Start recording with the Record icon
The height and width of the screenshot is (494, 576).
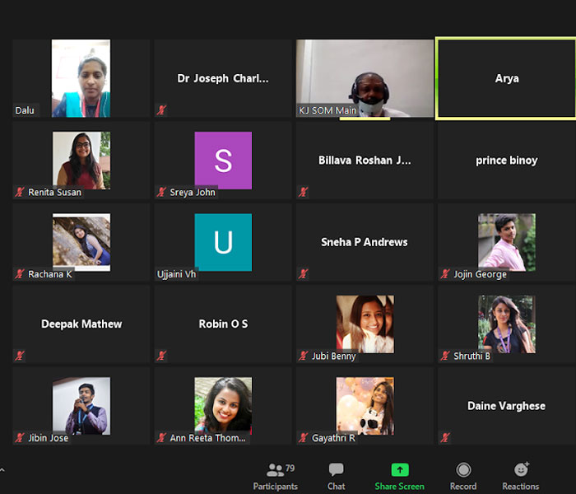tap(463, 469)
